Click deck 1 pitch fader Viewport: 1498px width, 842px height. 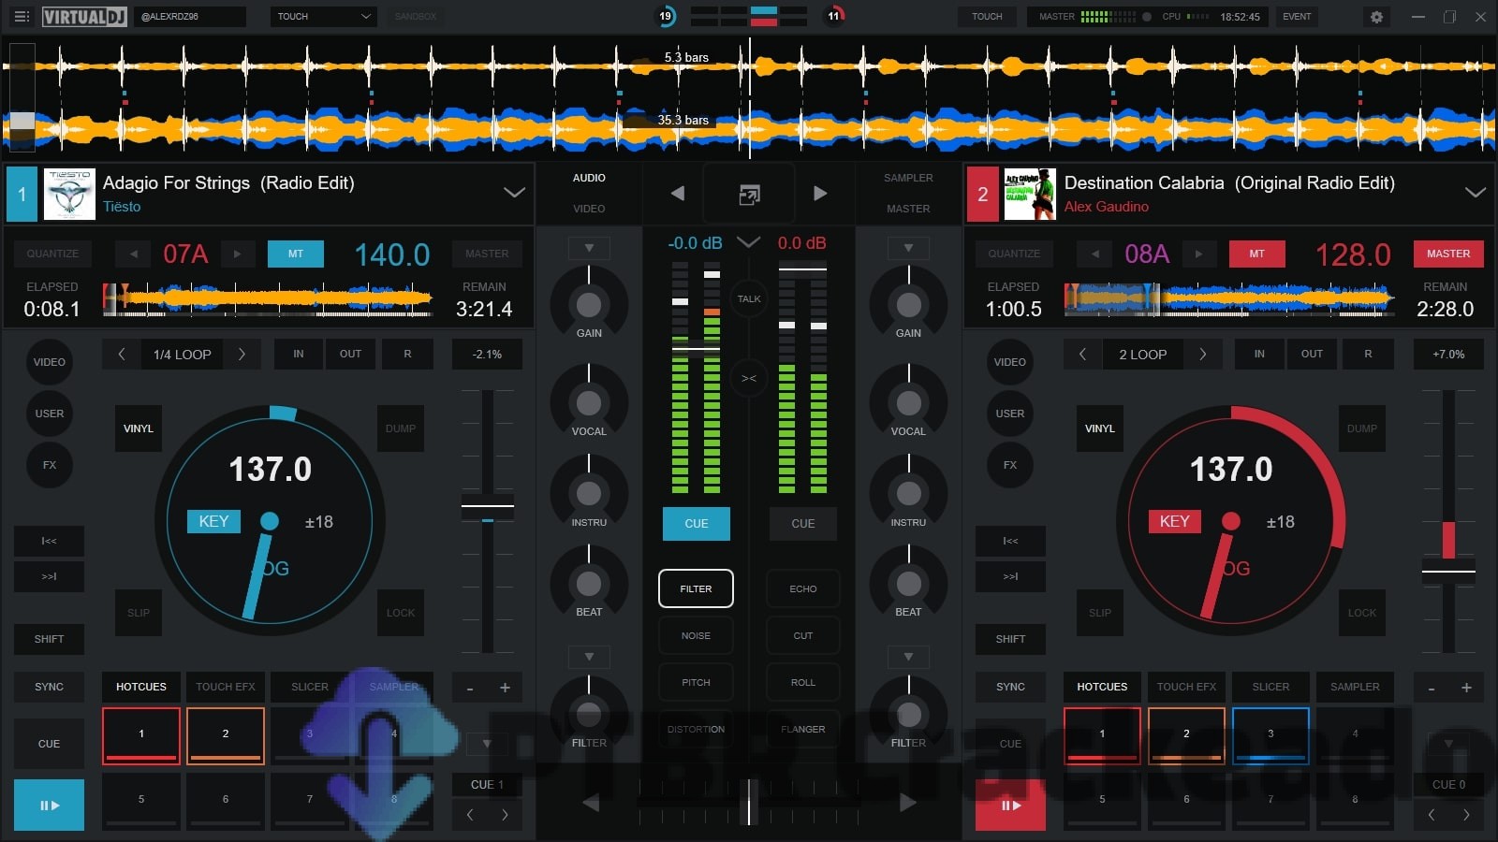488,507
